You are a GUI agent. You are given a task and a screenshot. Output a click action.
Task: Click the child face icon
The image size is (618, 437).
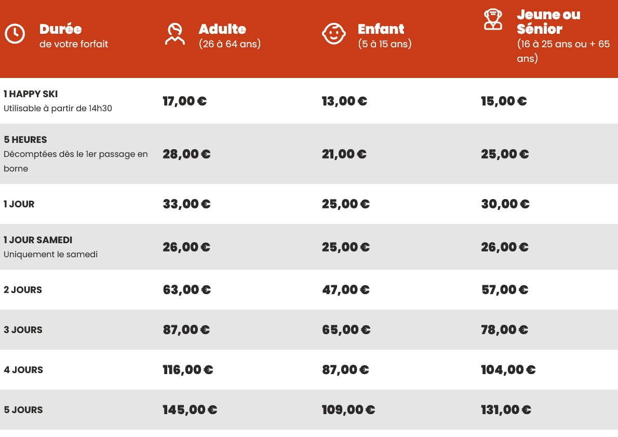(333, 34)
